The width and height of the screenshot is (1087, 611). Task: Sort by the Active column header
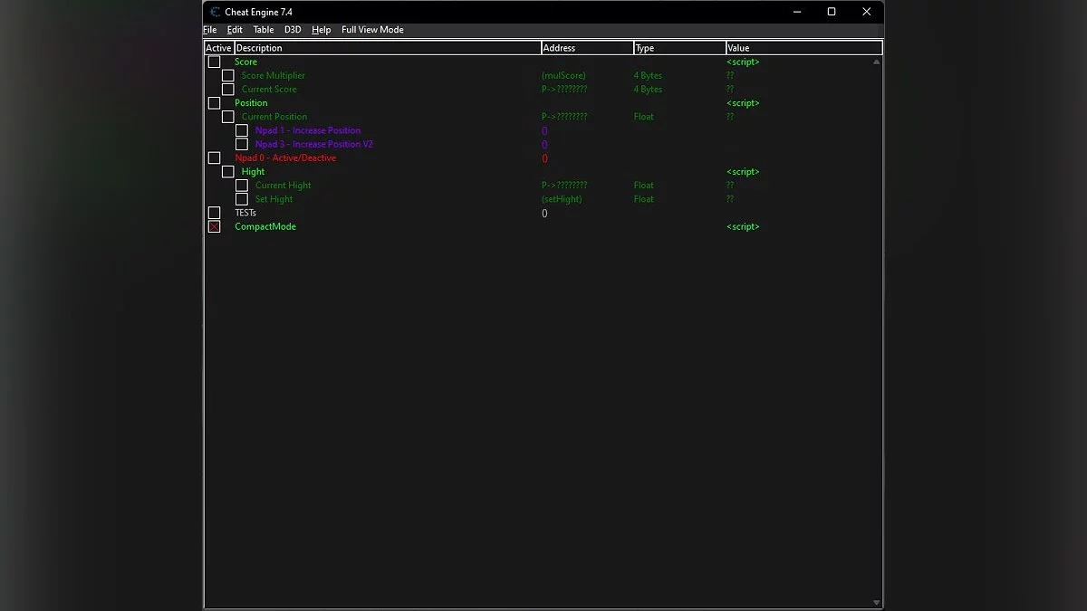[x=218, y=48]
